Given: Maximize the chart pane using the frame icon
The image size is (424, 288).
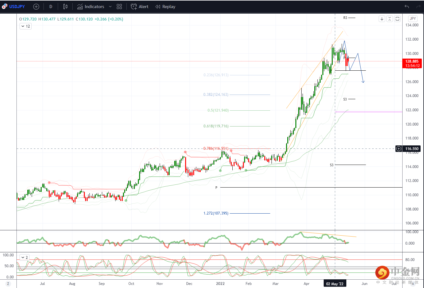Looking at the screenshot, I should tap(397, 19).
